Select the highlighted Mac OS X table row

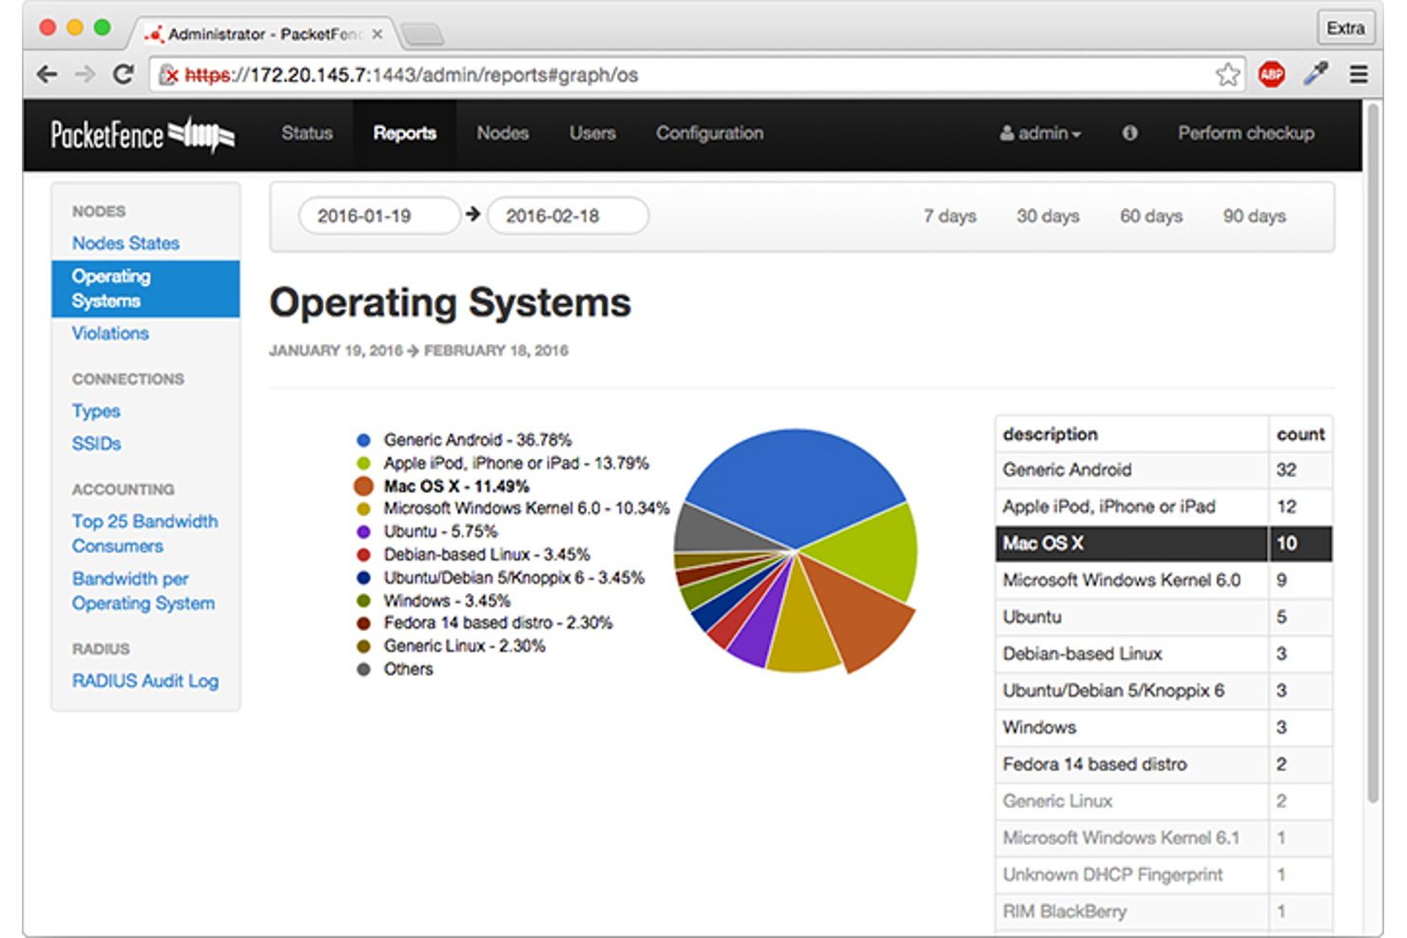pos(1164,544)
